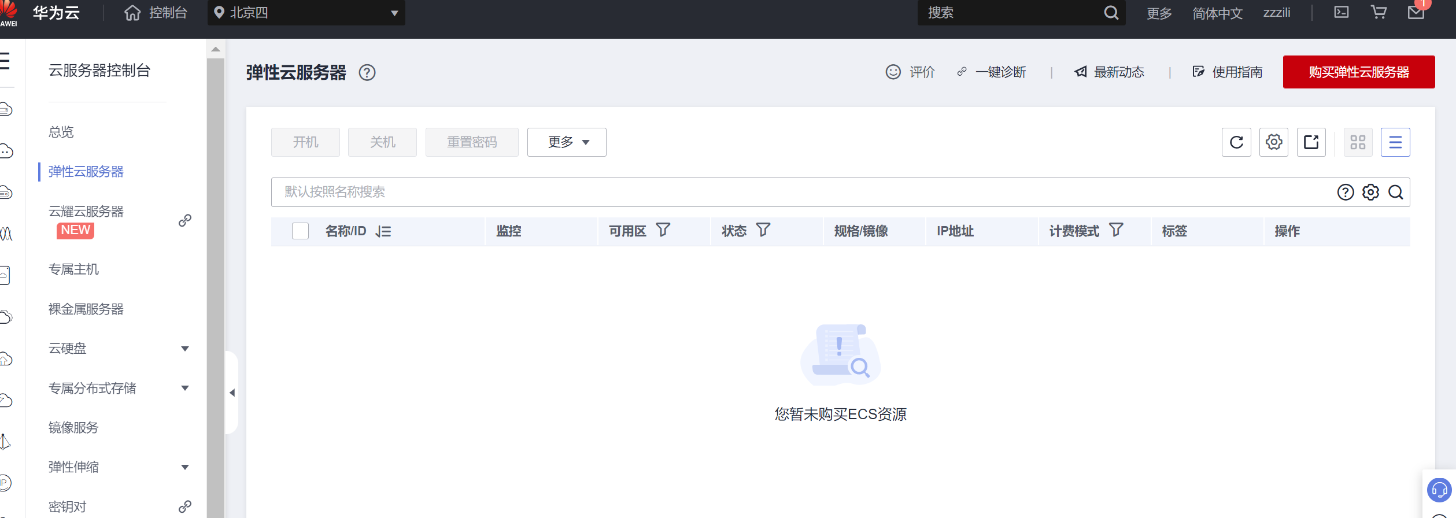Open 最新动态 news link
The height and width of the screenshot is (518, 1456).
(x=1109, y=72)
